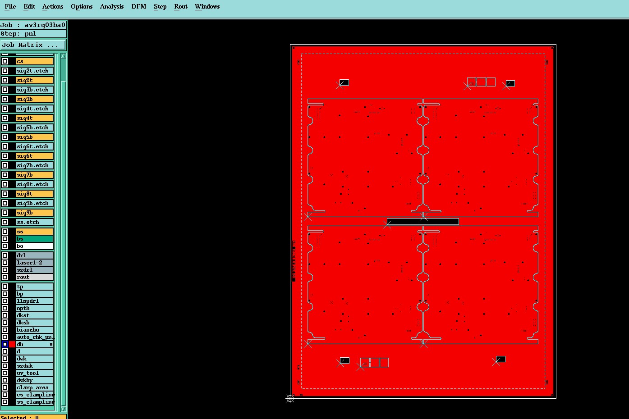Click the origin crosshair marker below the panel
629x419 pixels.
click(290, 398)
